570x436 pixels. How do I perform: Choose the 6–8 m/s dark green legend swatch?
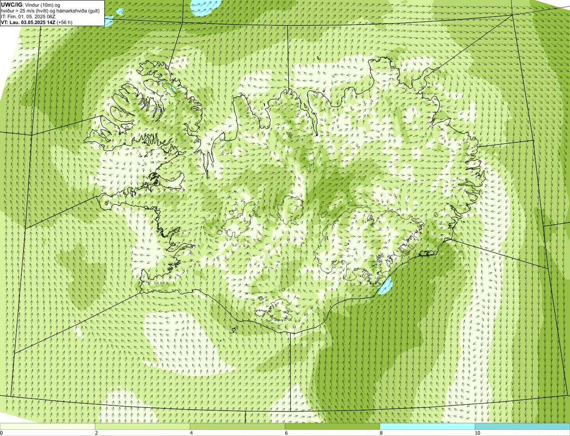332,427
